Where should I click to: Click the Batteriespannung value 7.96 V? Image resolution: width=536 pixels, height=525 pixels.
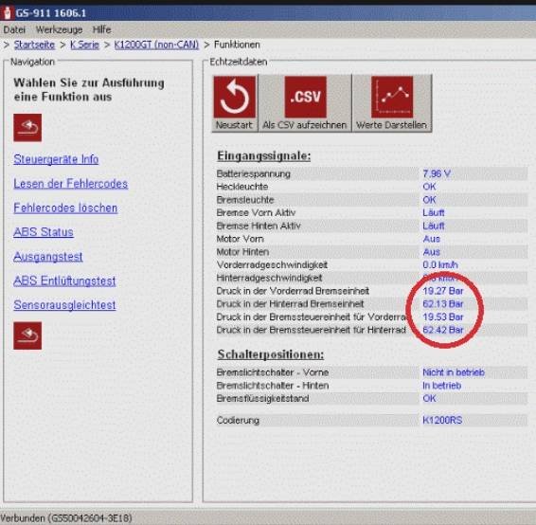coord(437,173)
